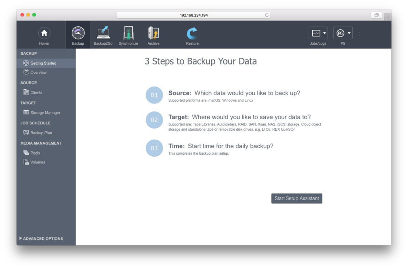
Task: Click the browser address bar
Action: coord(194,15)
